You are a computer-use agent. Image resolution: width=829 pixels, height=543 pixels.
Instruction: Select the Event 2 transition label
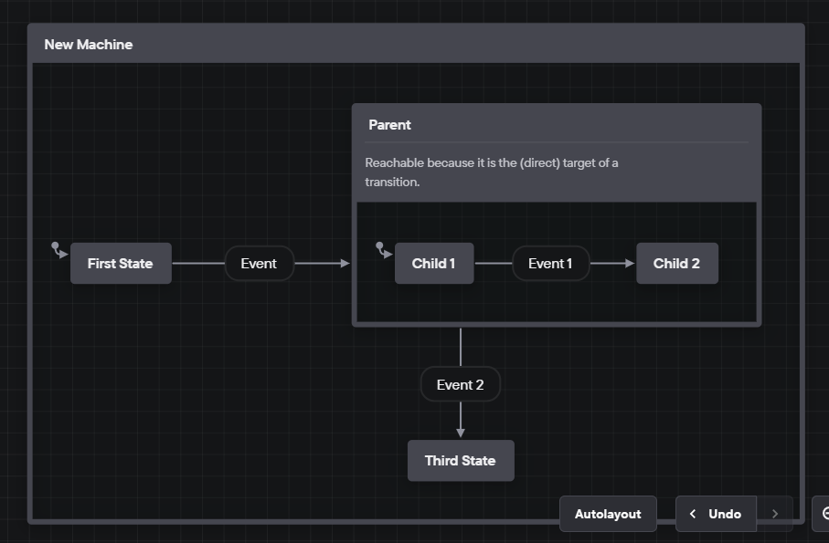461,384
